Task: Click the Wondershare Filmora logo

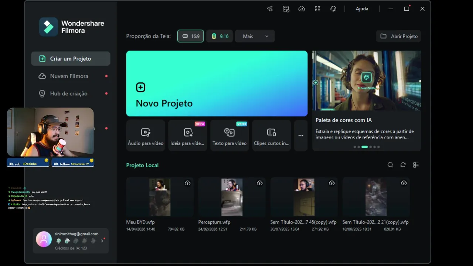Action: 72,27
